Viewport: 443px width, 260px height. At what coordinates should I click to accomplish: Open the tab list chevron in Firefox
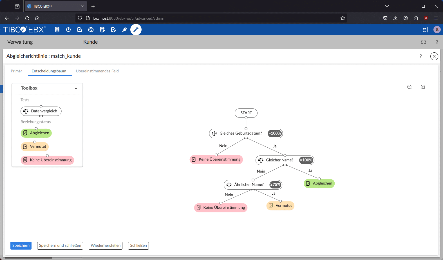click(x=387, y=6)
